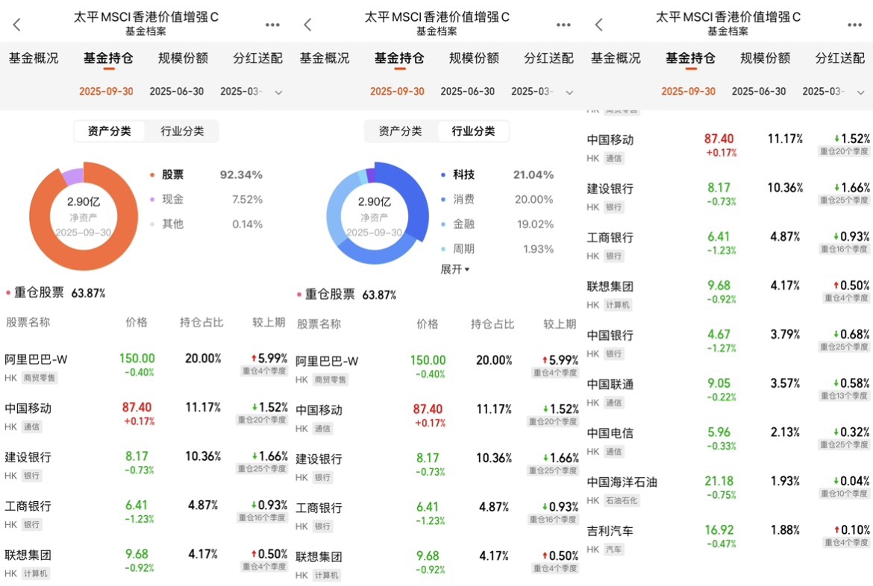Open 建设银行 holding on the asset-allocation screen
This screenshot has width=873, height=586.
click(145, 465)
